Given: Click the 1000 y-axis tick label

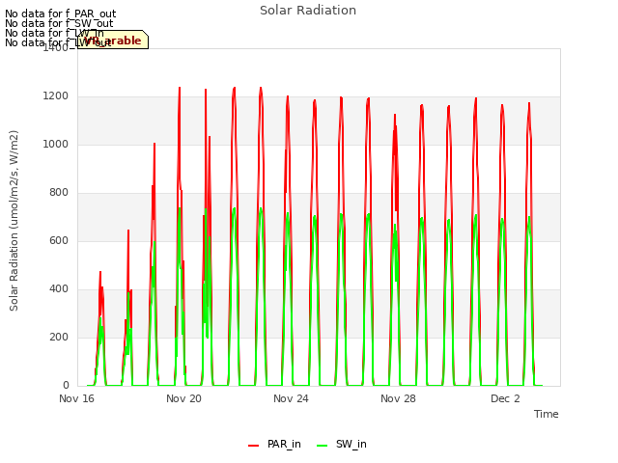Looking at the screenshot, I should tap(56, 145).
